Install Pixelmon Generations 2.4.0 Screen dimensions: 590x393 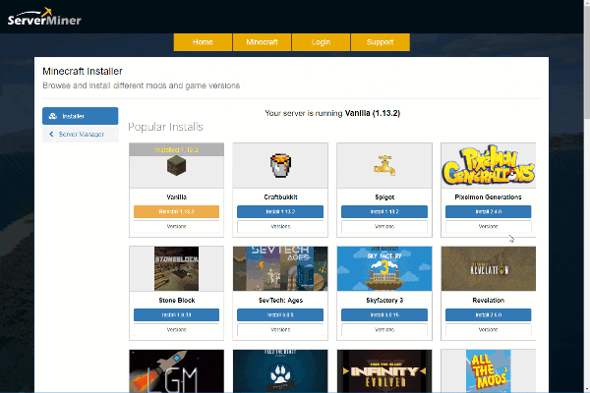[x=489, y=212]
